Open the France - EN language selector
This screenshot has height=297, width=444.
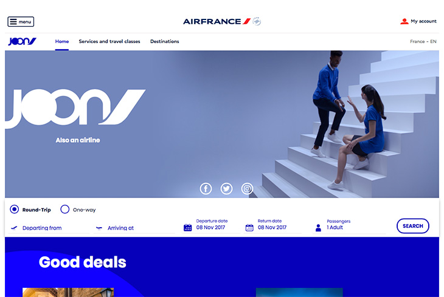tap(423, 41)
